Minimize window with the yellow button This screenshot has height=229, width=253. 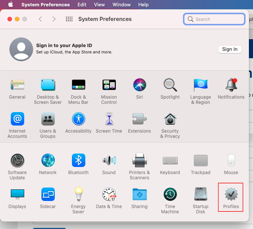click(x=17, y=19)
